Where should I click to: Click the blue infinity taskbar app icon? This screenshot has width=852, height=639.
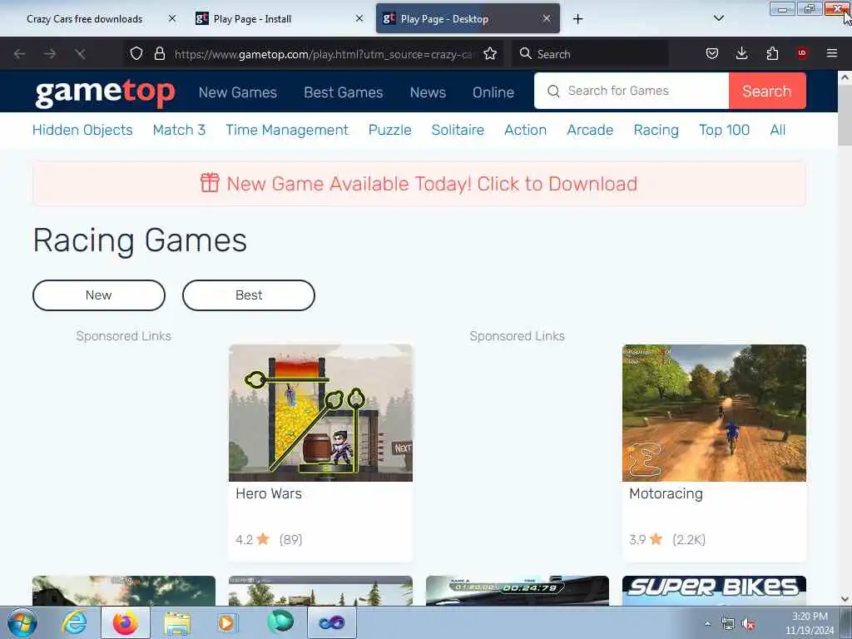pyautogui.click(x=332, y=622)
